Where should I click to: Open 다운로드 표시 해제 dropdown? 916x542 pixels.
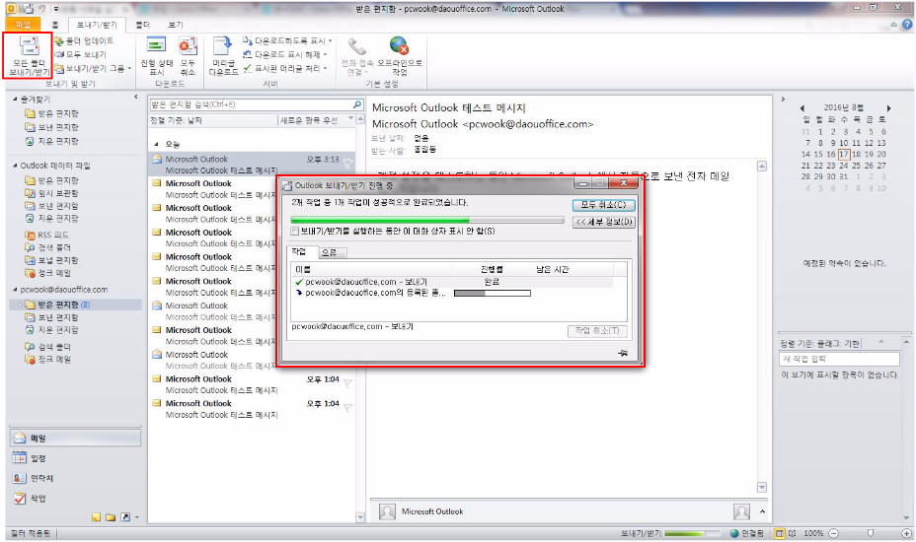coord(285,54)
